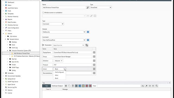Remove the Protocol parameter row
Image resolution: width=174 pixels, height=98 pixels.
click(x=94, y=65)
